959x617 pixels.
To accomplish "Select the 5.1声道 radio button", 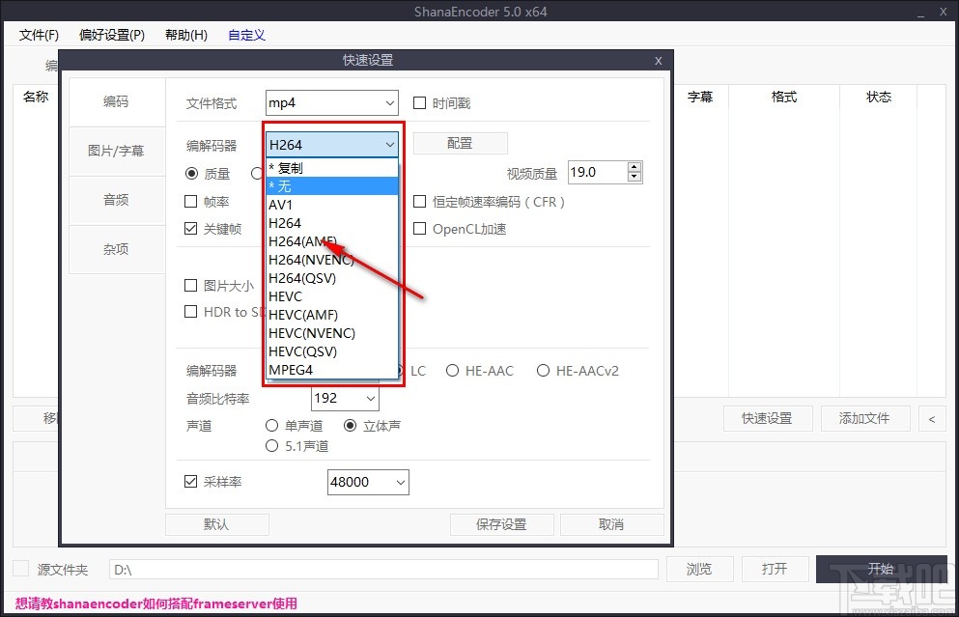I will [272, 446].
